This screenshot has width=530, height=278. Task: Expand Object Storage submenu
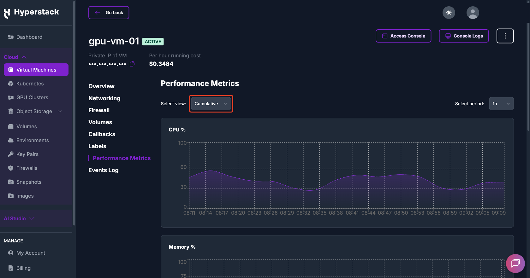pos(60,111)
